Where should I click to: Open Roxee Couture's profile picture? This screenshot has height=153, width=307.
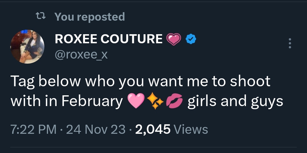(27, 46)
